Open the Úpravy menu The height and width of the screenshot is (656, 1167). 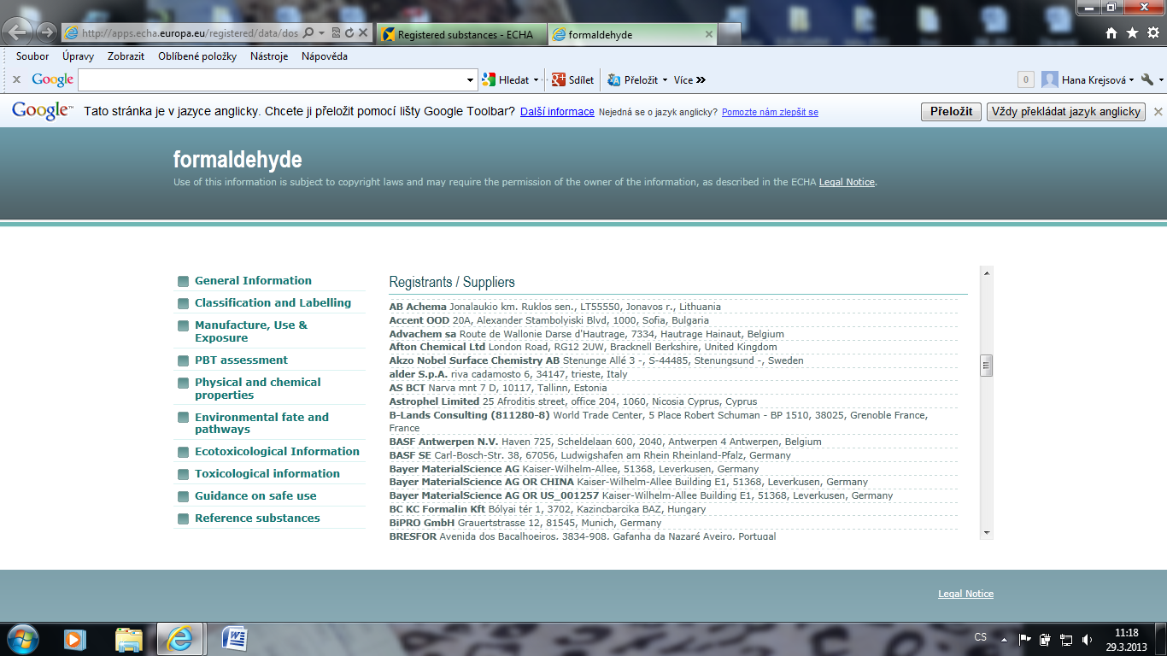[78, 56]
